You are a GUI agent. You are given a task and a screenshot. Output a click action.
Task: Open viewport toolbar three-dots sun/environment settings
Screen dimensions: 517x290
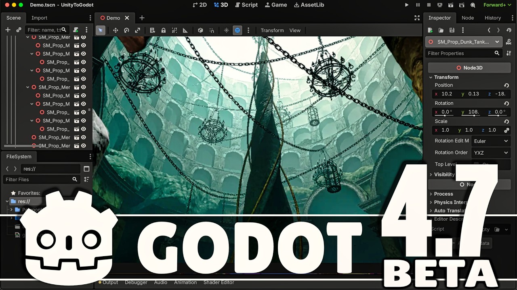(248, 30)
